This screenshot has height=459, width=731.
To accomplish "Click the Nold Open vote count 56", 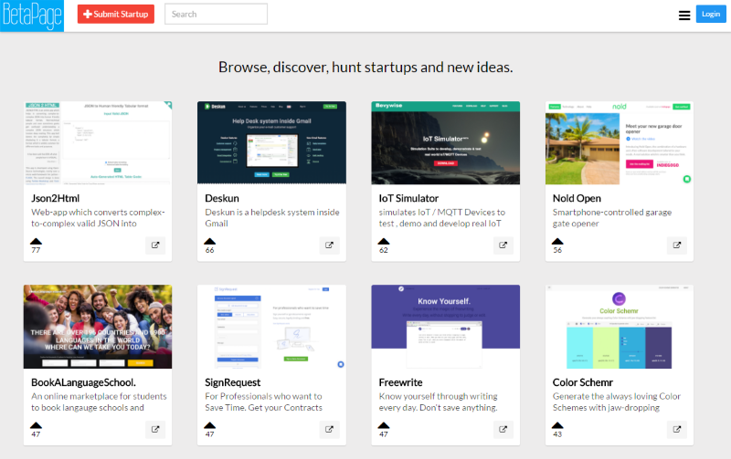I will click(x=557, y=250).
